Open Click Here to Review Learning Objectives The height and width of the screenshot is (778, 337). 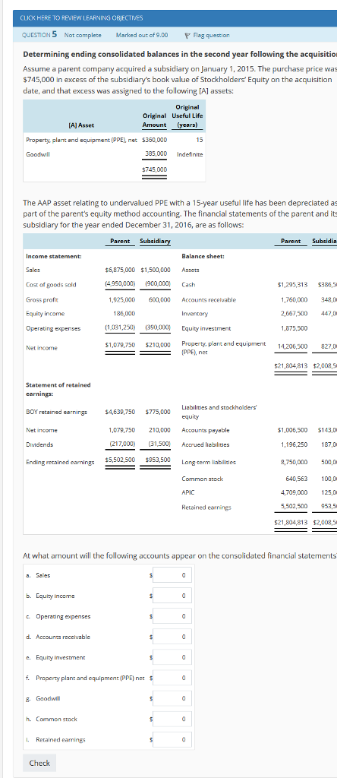(x=81, y=18)
